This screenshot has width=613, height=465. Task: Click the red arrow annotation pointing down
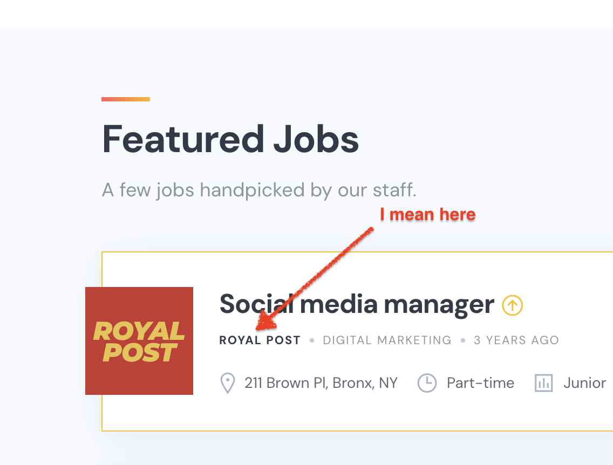pyautogui.click(x=315, y=278)
